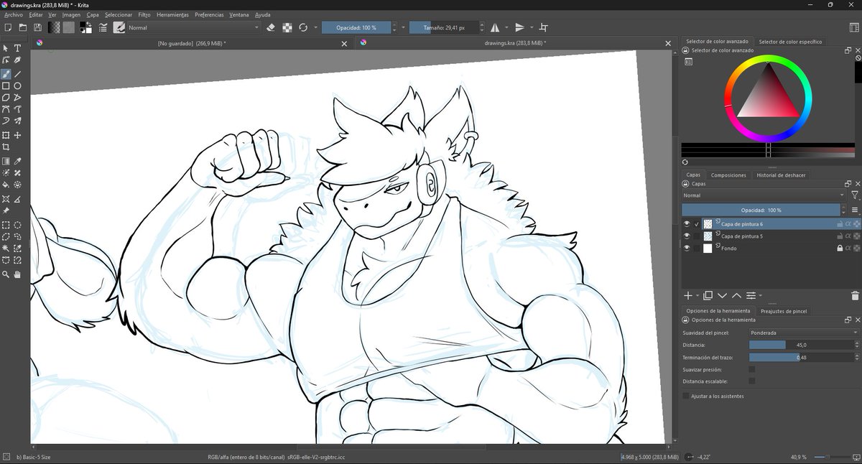This screenshot has width=862, height=464.
Task: Select the Assistant tool
Action: pyautogui.click(x=6, y=199)
